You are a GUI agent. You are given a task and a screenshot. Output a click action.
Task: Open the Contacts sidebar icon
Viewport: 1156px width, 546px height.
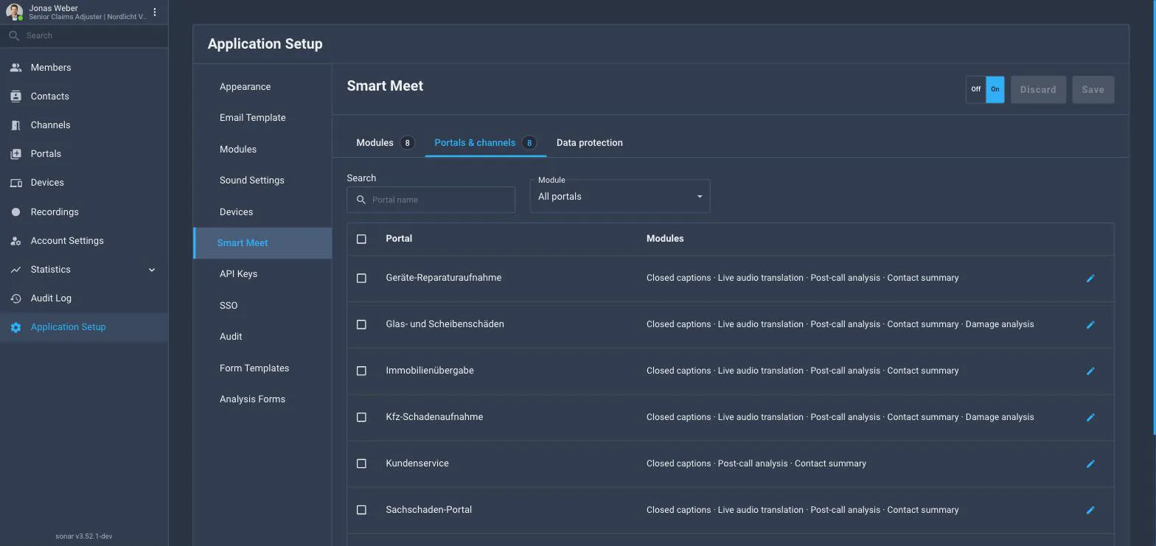point(15,97)
